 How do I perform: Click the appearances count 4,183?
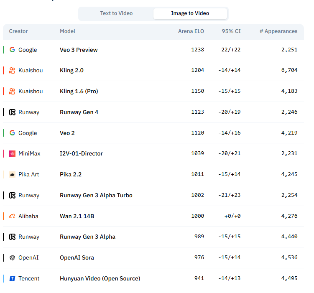[289, 91]
